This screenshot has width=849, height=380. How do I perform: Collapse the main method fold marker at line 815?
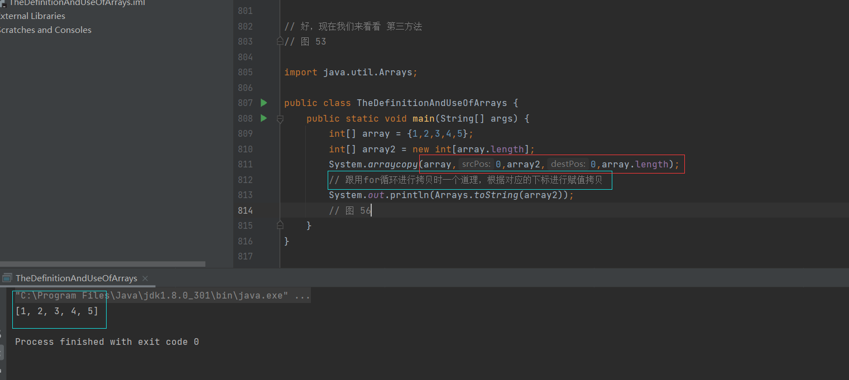point(280,225)
